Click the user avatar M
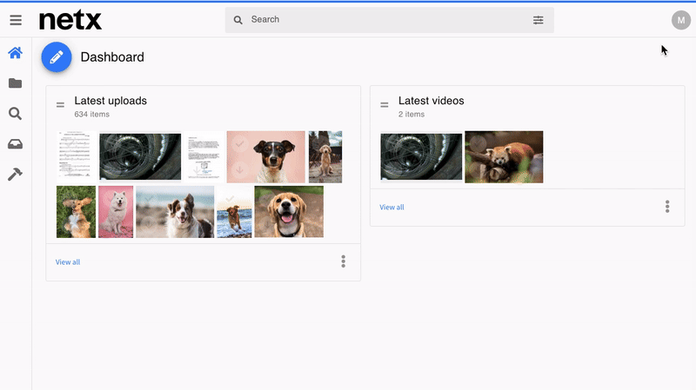This screenshot has height=390, width=696. (680, 20)
